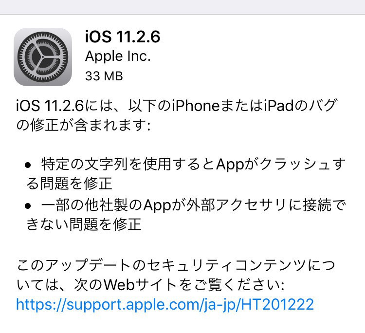
Task: Click the intro paragraph mentioning iPhoneまたはiPad
Action: tap(177, 115)
